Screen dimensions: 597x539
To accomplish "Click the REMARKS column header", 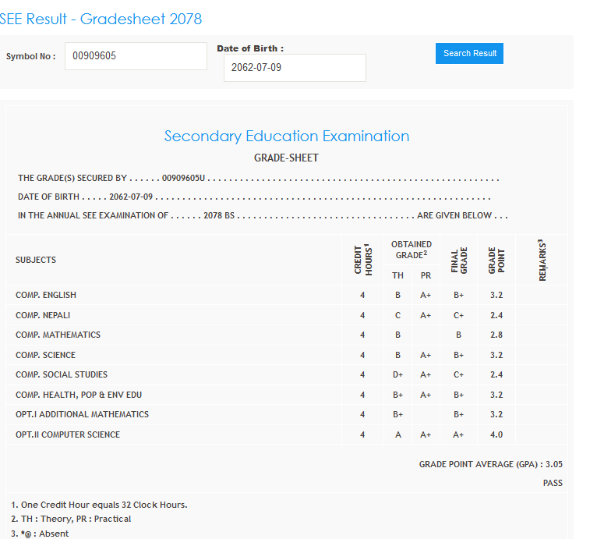I will tap(542, 260).
